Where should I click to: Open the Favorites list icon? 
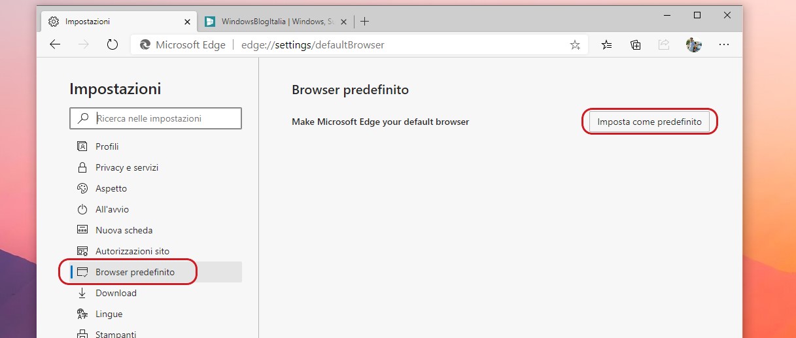607,44
